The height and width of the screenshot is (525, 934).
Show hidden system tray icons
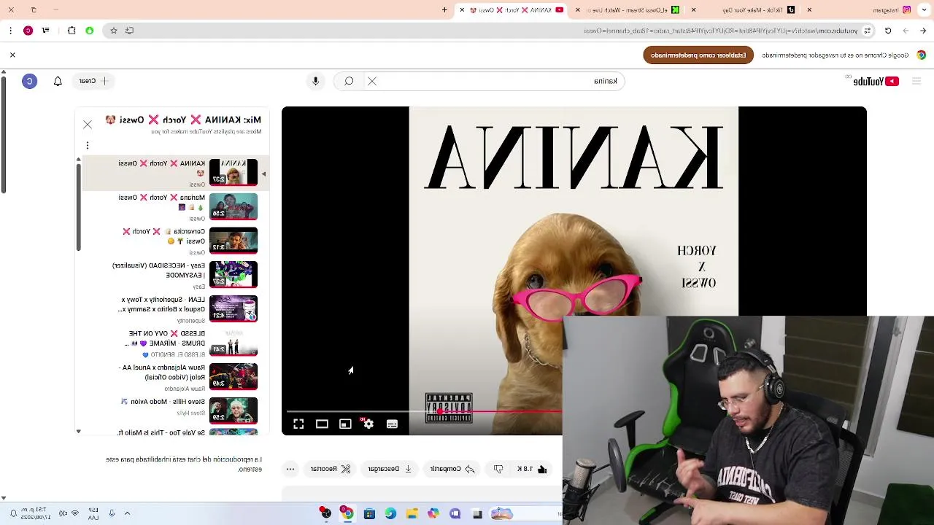click(127, 513)
